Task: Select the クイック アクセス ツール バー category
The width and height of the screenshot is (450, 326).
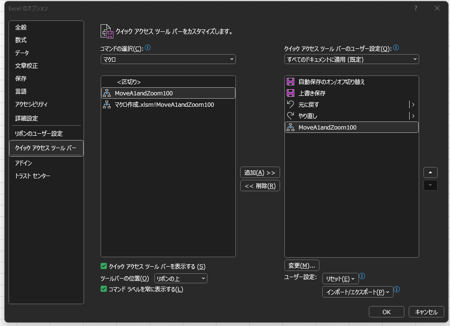Action: (x=46, y=148)
